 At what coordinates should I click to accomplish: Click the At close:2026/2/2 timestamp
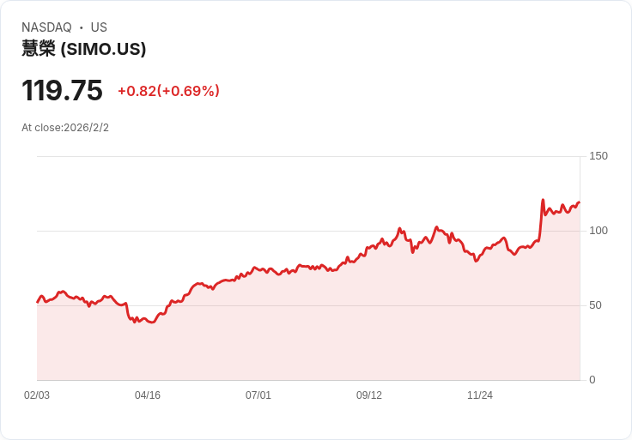65,128
